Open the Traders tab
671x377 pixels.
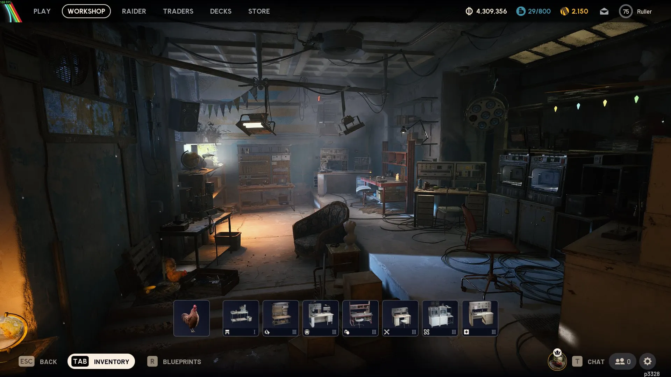pos(178,11)
